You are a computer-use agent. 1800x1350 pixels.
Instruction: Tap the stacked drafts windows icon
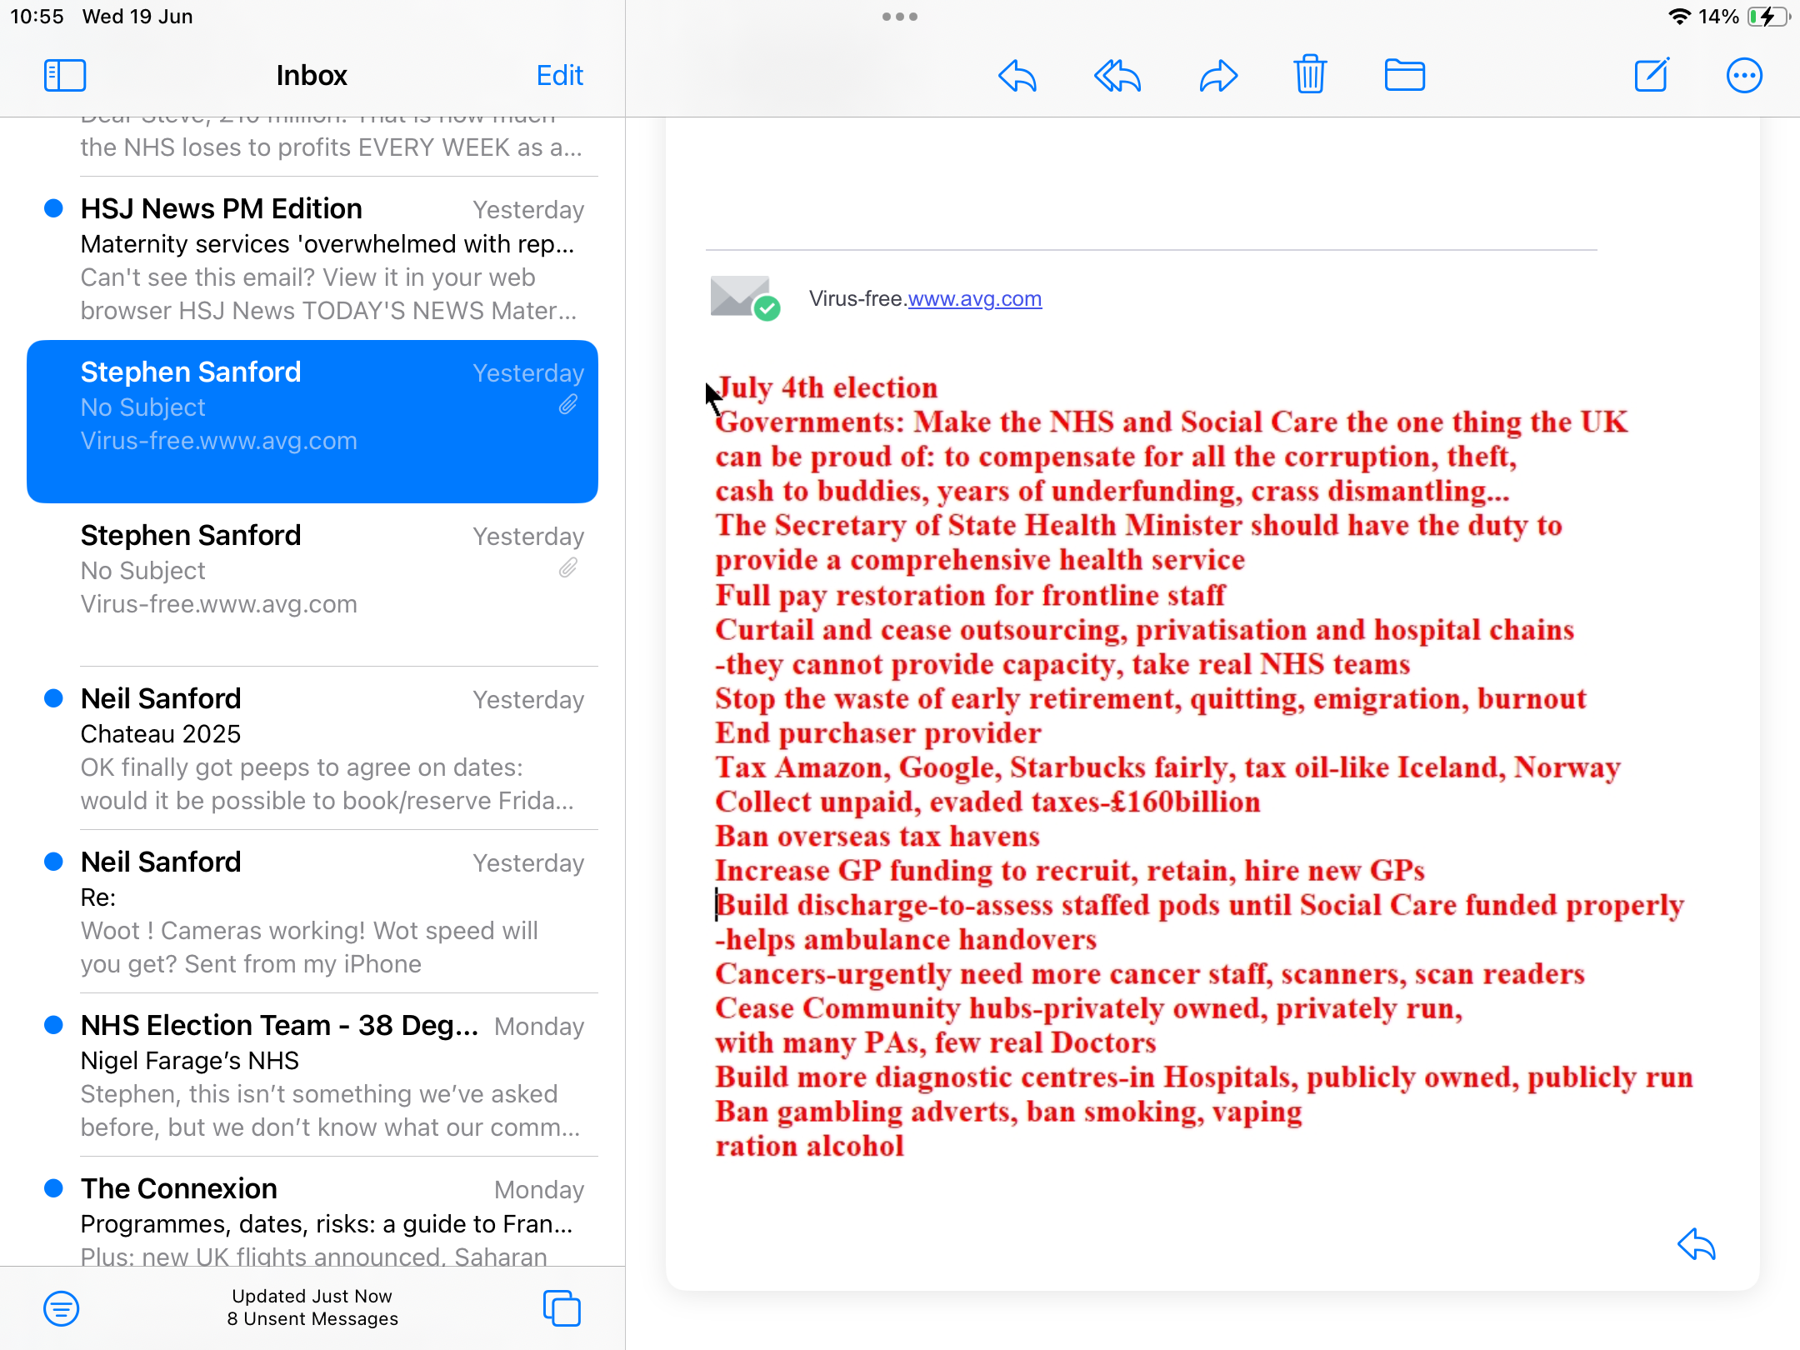pyautogui.click(x=562, y=1307)
